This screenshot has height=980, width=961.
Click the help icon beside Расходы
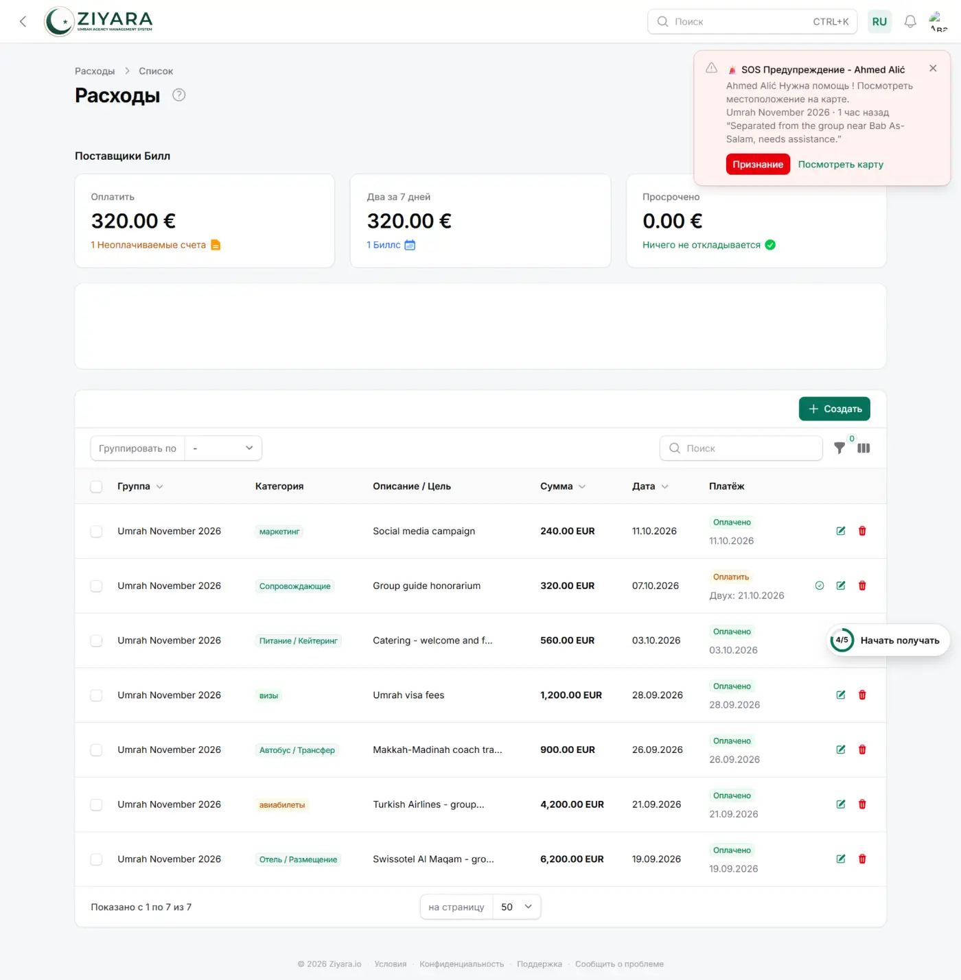point(179,95)
